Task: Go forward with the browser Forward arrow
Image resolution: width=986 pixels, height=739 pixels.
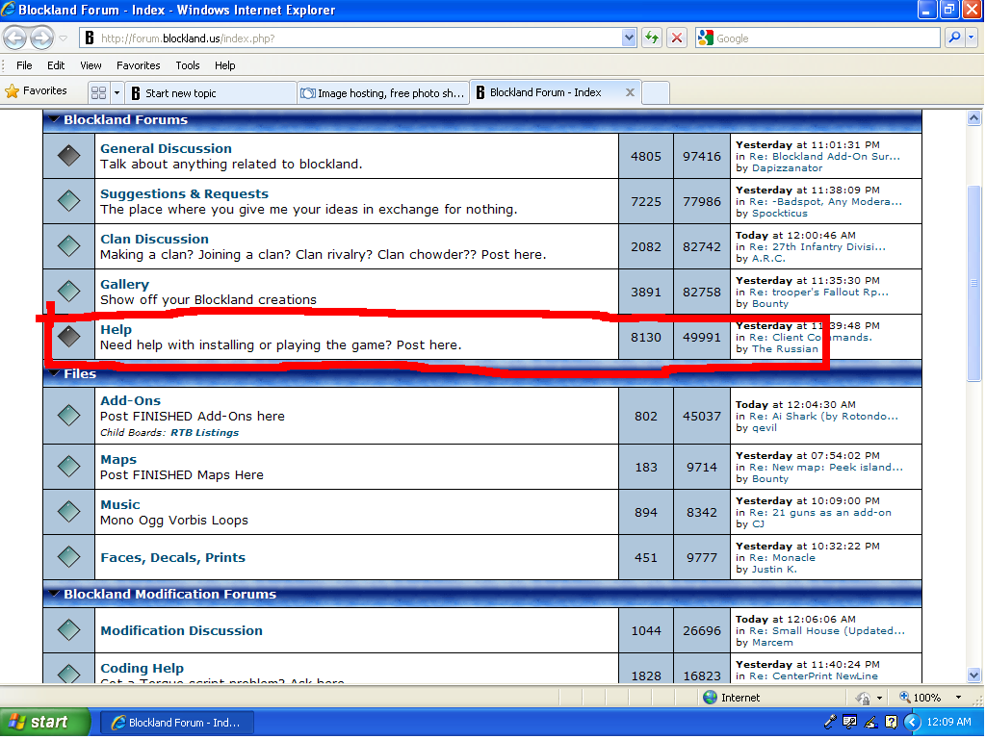Action: pyautogui.click(x=41, y=38)
